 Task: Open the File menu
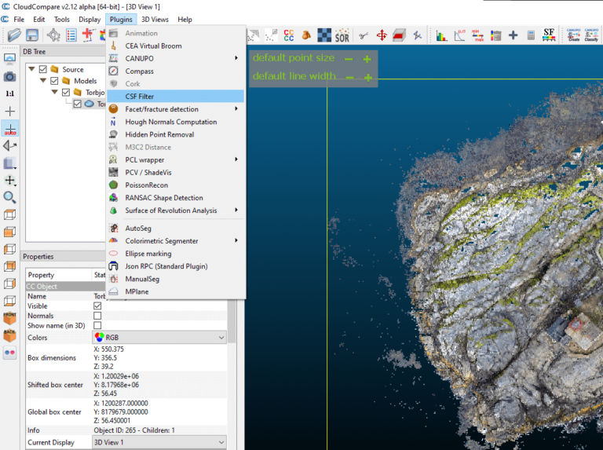tap(19, 19)
